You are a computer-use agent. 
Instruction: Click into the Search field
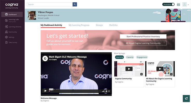[50, 4]
